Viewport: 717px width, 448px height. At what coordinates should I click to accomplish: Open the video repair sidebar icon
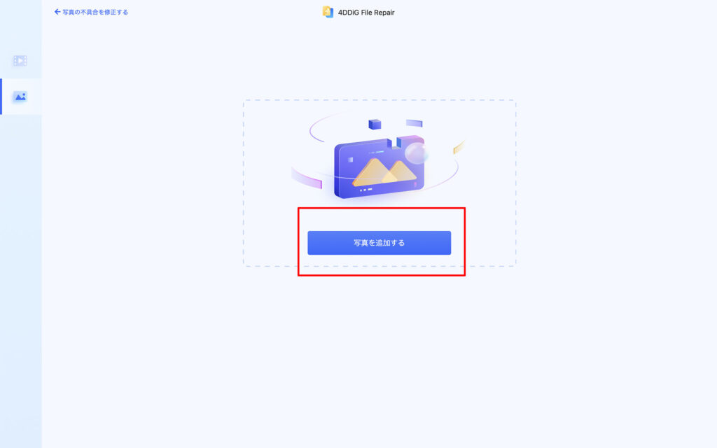(x=20, y=60)
